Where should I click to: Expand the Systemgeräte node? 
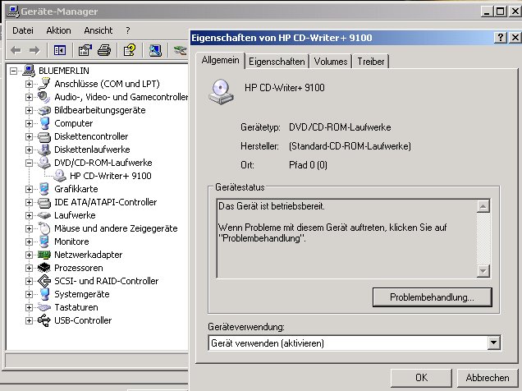pyautogui.click(x=29, y=294)
